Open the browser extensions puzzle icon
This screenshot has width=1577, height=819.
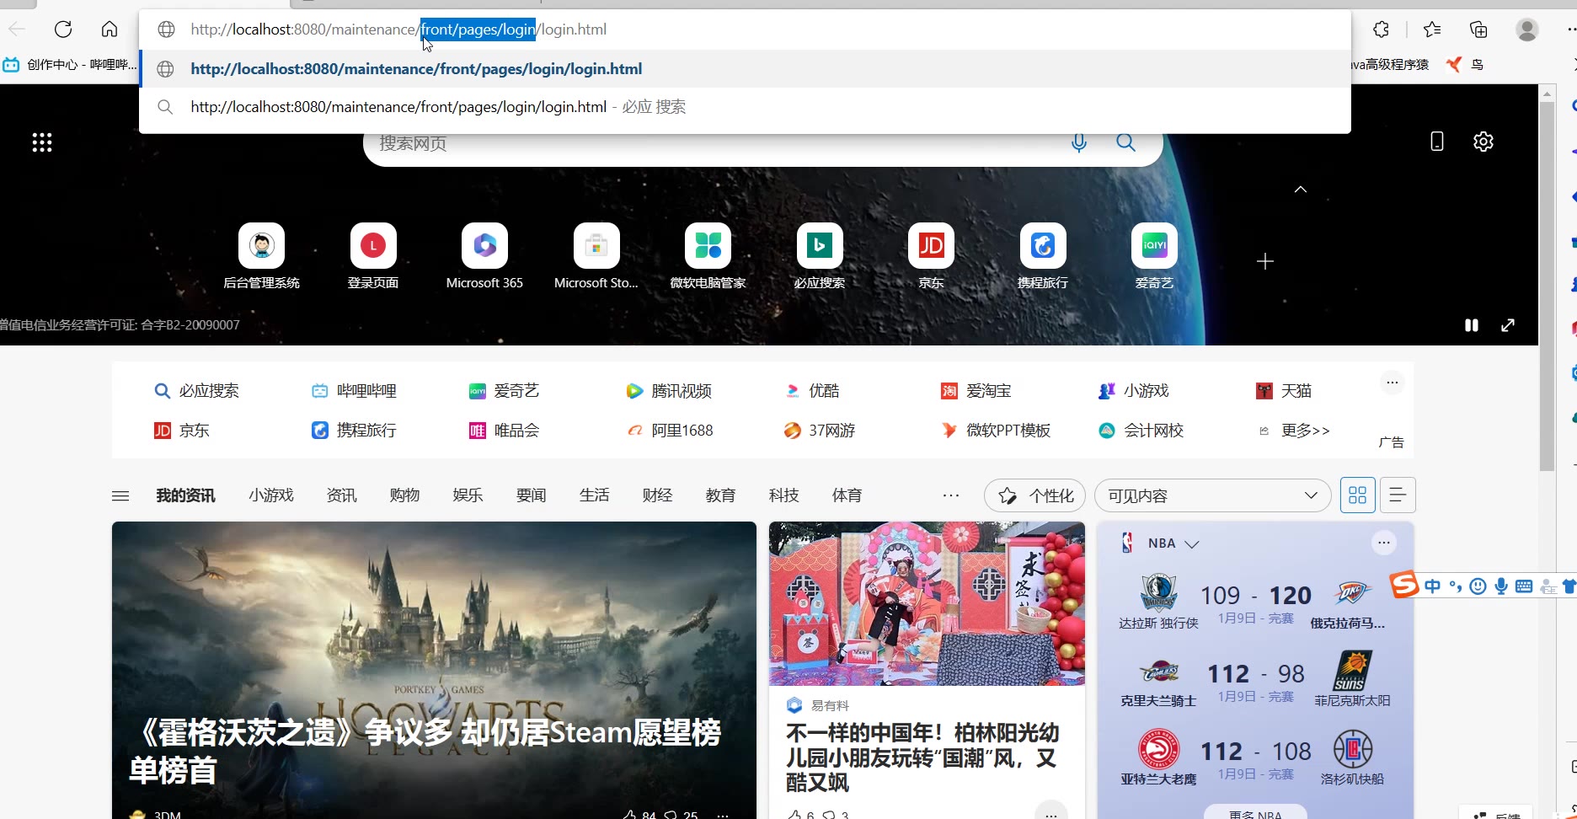[x=1381, y=29]
